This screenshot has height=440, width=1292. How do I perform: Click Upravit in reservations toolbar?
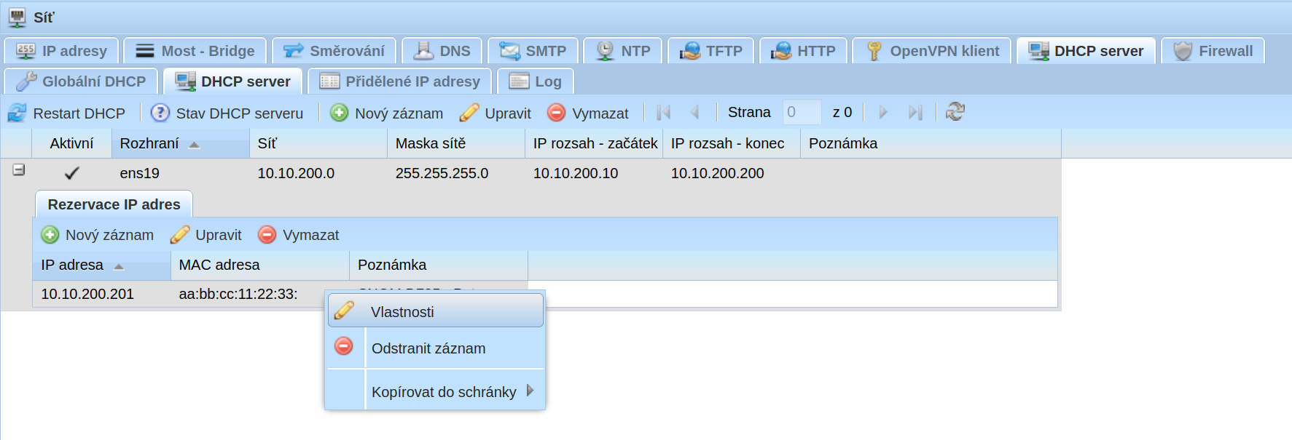(x=206, y=235)
